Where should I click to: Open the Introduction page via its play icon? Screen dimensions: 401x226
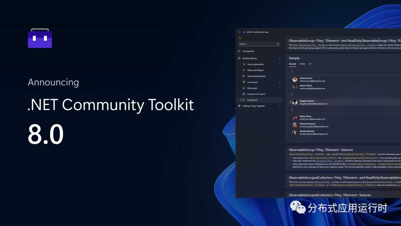tap(239, 51)
